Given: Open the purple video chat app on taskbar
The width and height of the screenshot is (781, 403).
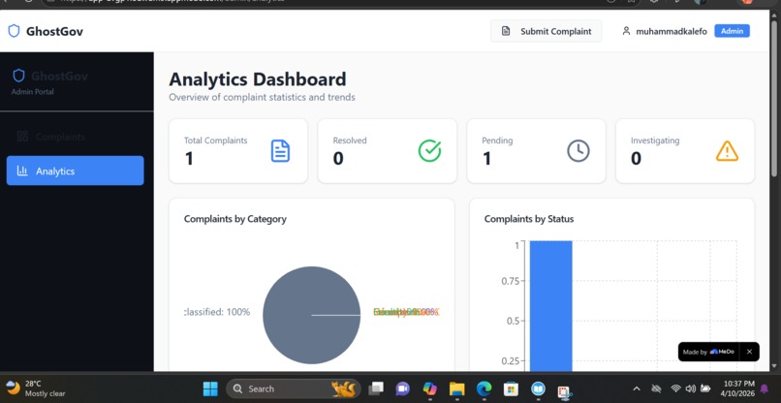Looking at the screenshot, I should (x=402, y=388).
